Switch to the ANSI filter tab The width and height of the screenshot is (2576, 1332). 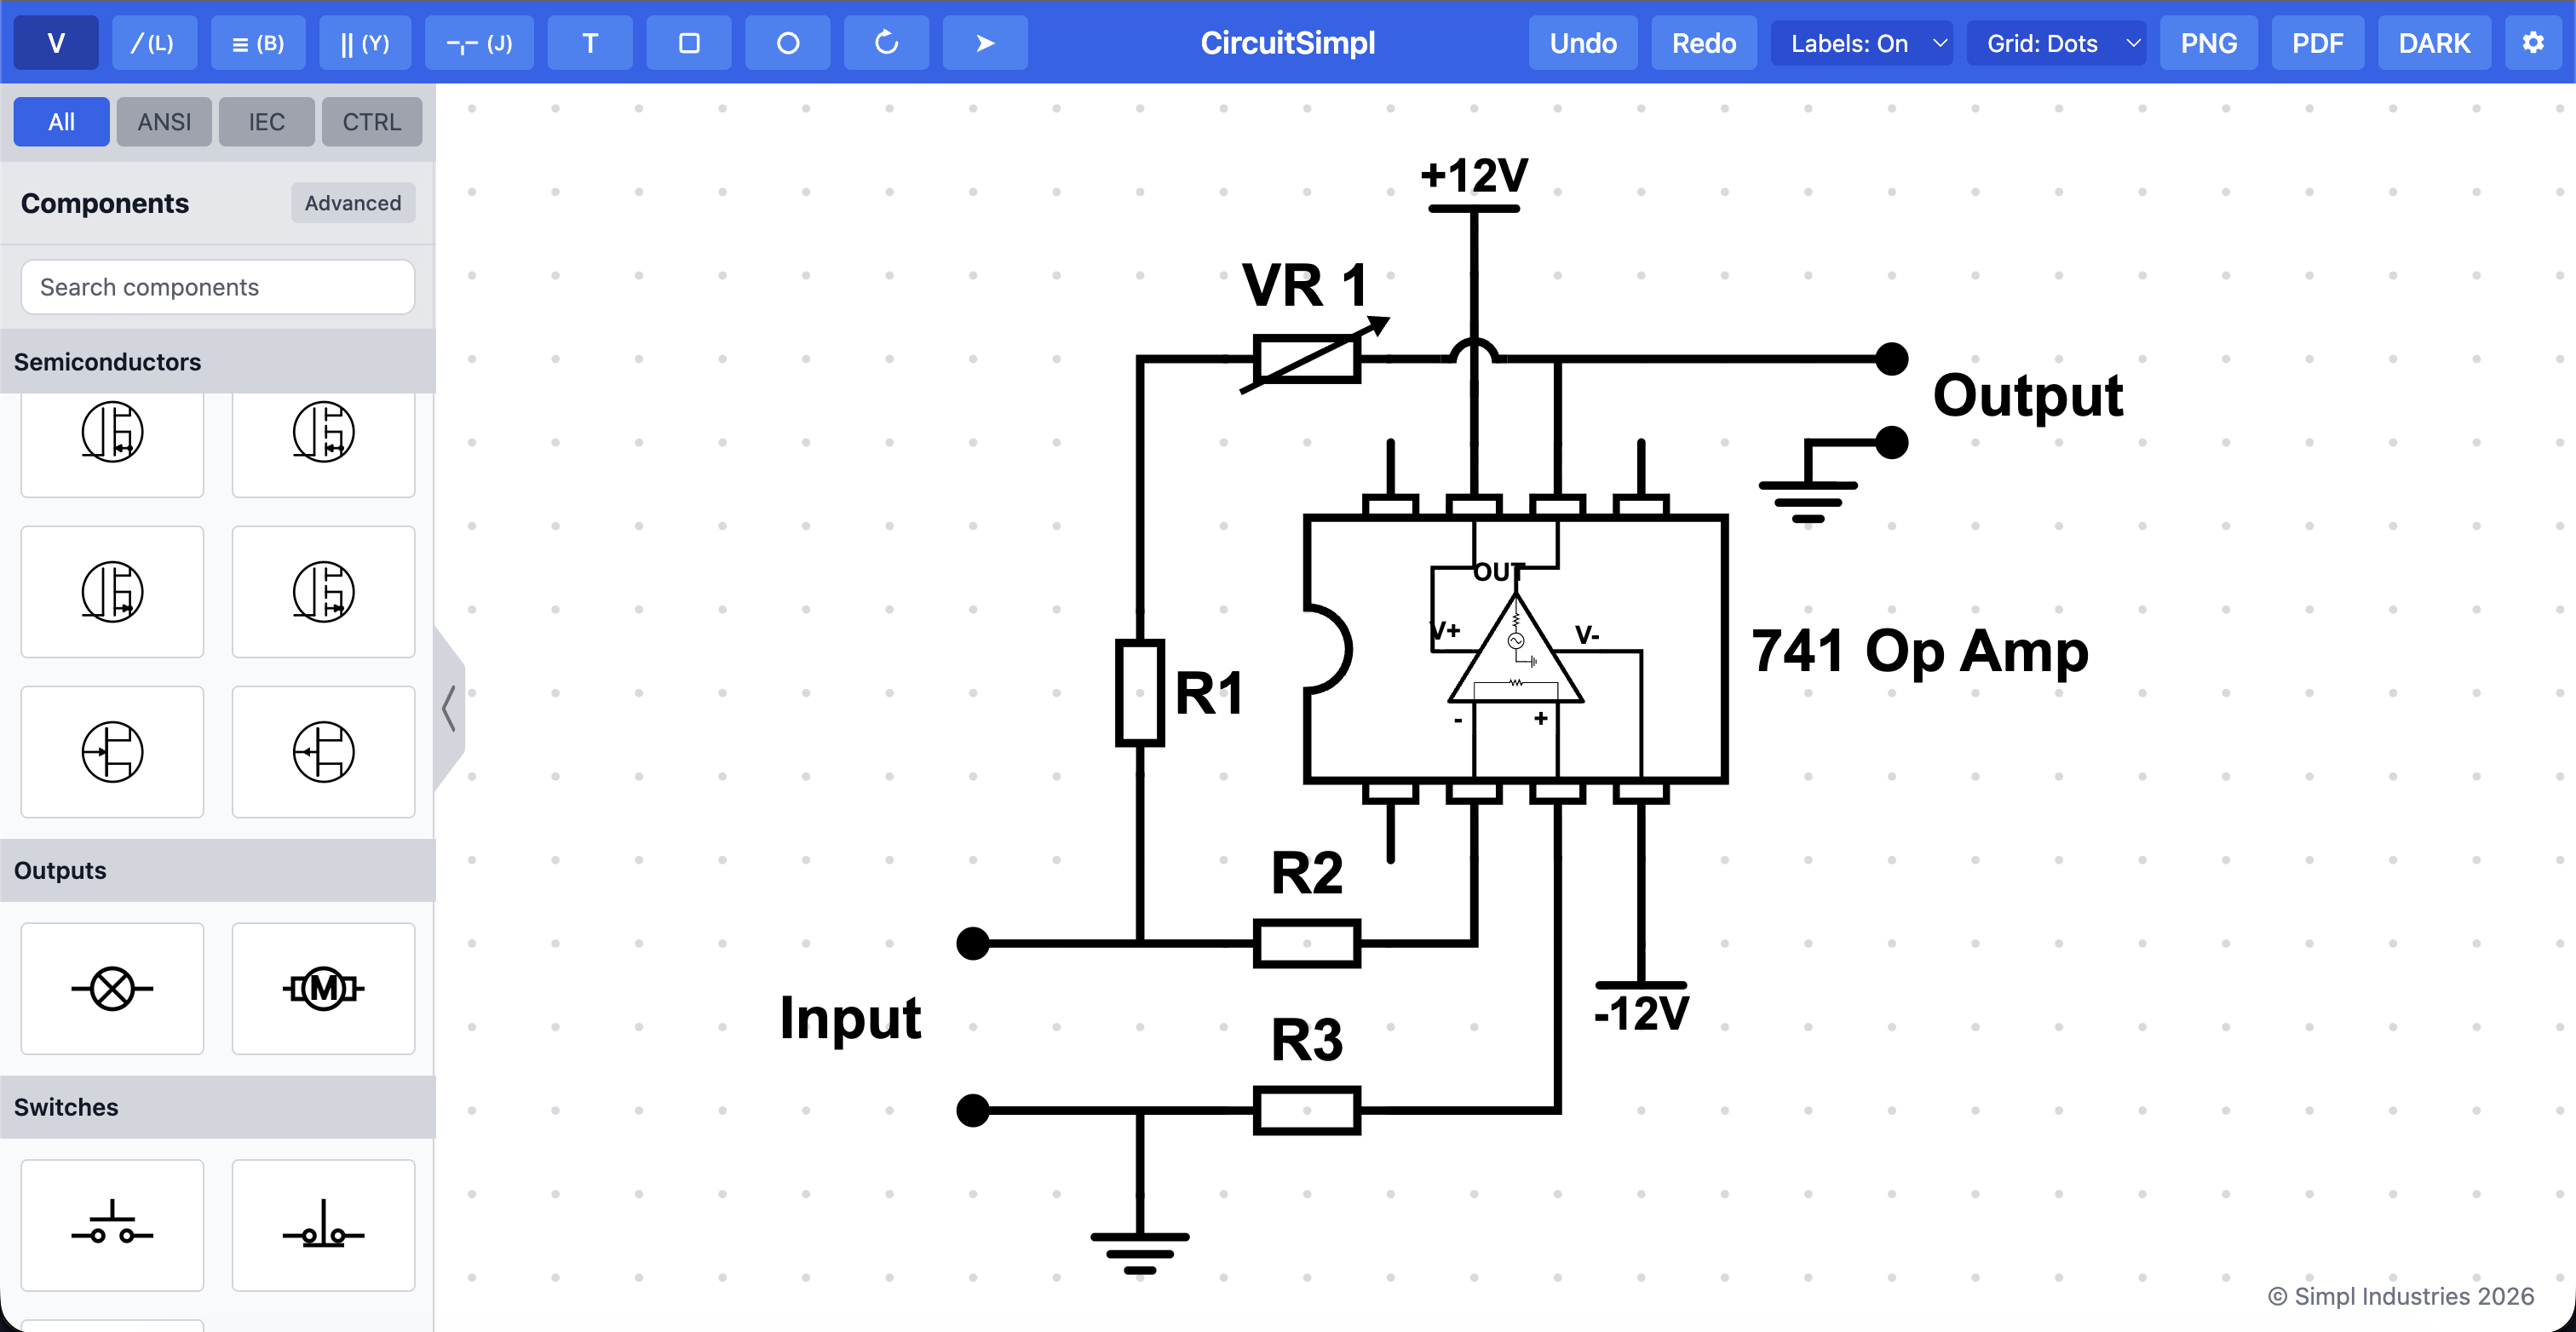(164, 122)
